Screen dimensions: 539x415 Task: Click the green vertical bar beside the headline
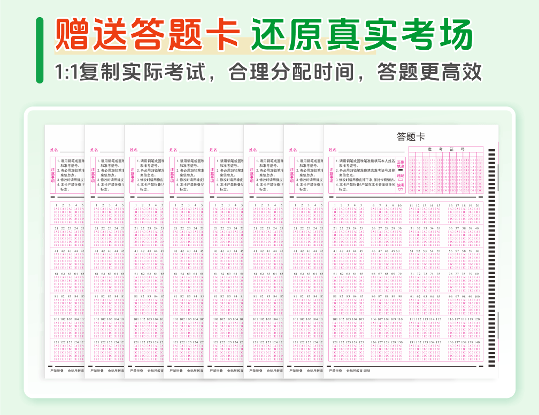[x=40, y=50]
